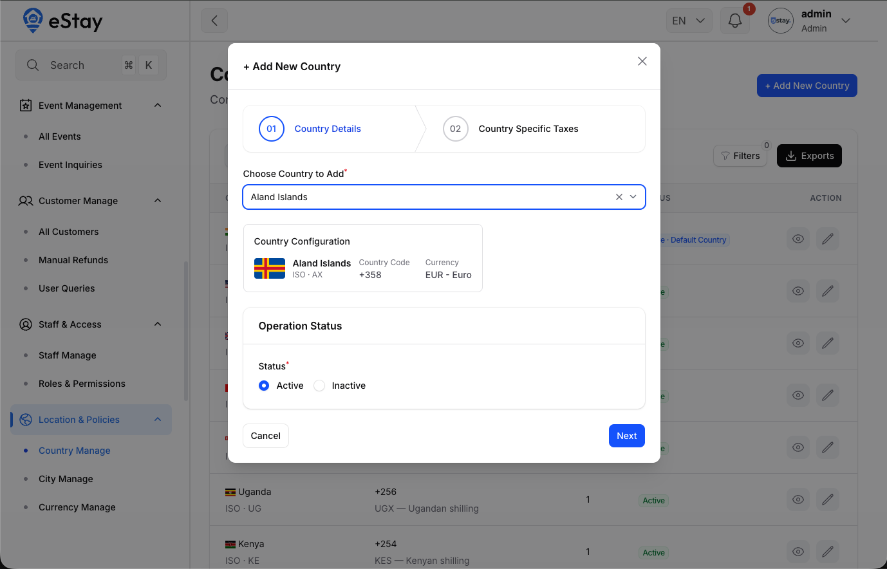Click the red notification badge count

[x=749, y=9]
